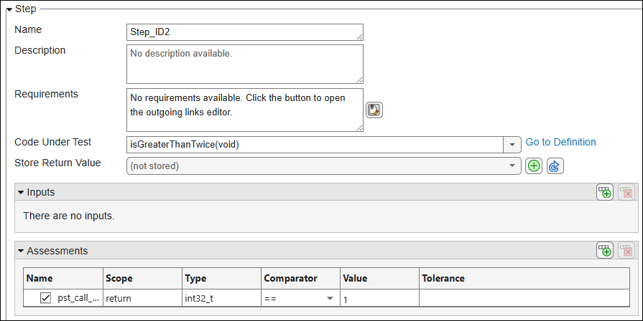Click the Requirements text box
The image size is (643, 321).
point(245,110)
